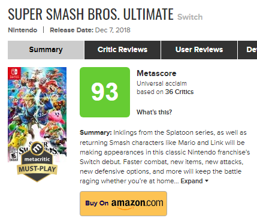Click the ESRB rating icon on the cover
The width and height of the screenshot is (257, 218).
(13, 156)
